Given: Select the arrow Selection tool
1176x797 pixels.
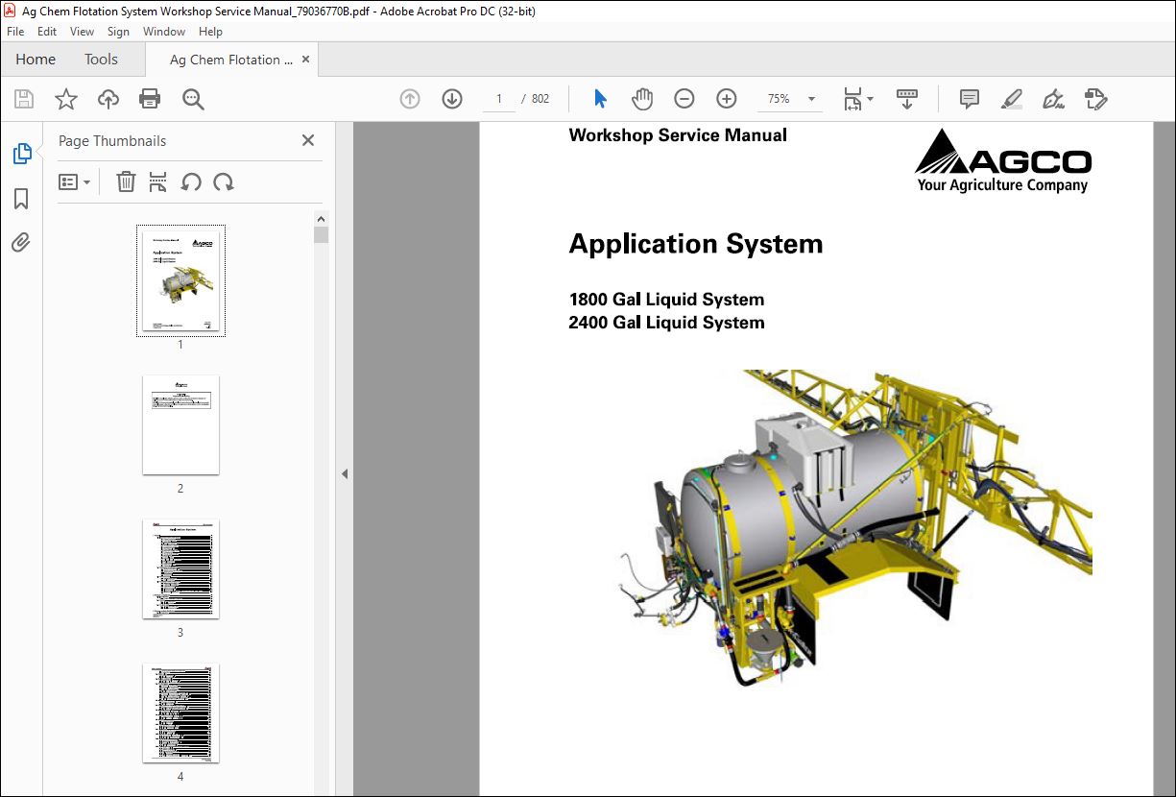Looking at the screenshot, I should 600,99.
